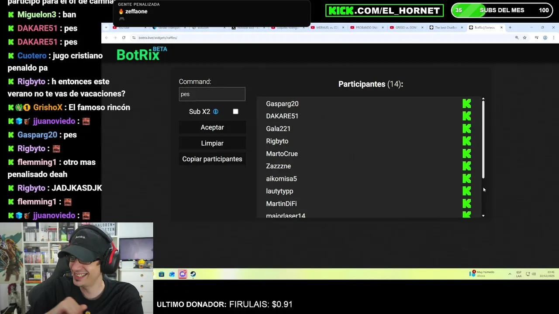This screenshot has width=559, height=314.
Task: Click the Kick icon beside Zazzzne
Action: [466, 166]
